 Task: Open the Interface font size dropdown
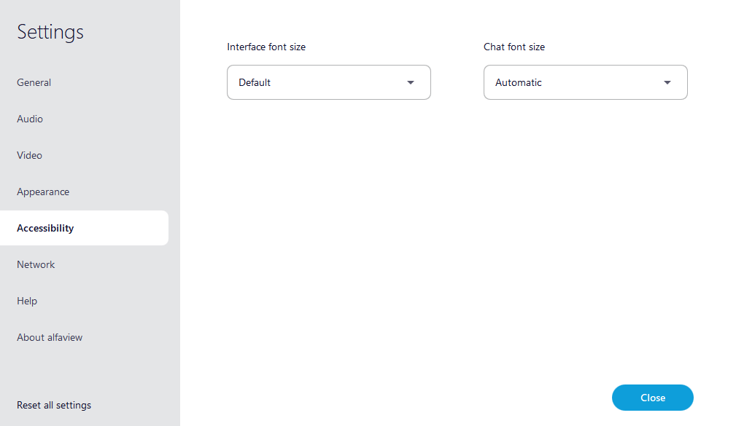tap(328, 82)
